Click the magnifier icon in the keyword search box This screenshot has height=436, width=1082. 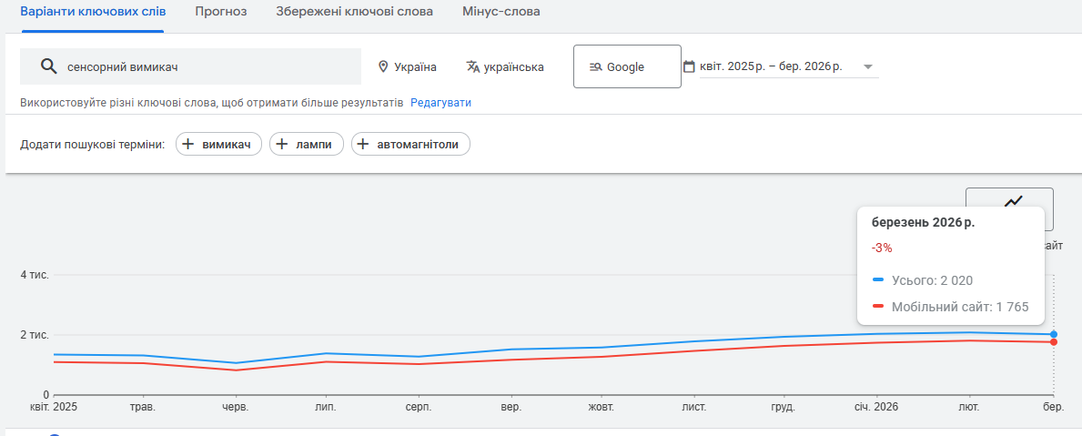48,66
